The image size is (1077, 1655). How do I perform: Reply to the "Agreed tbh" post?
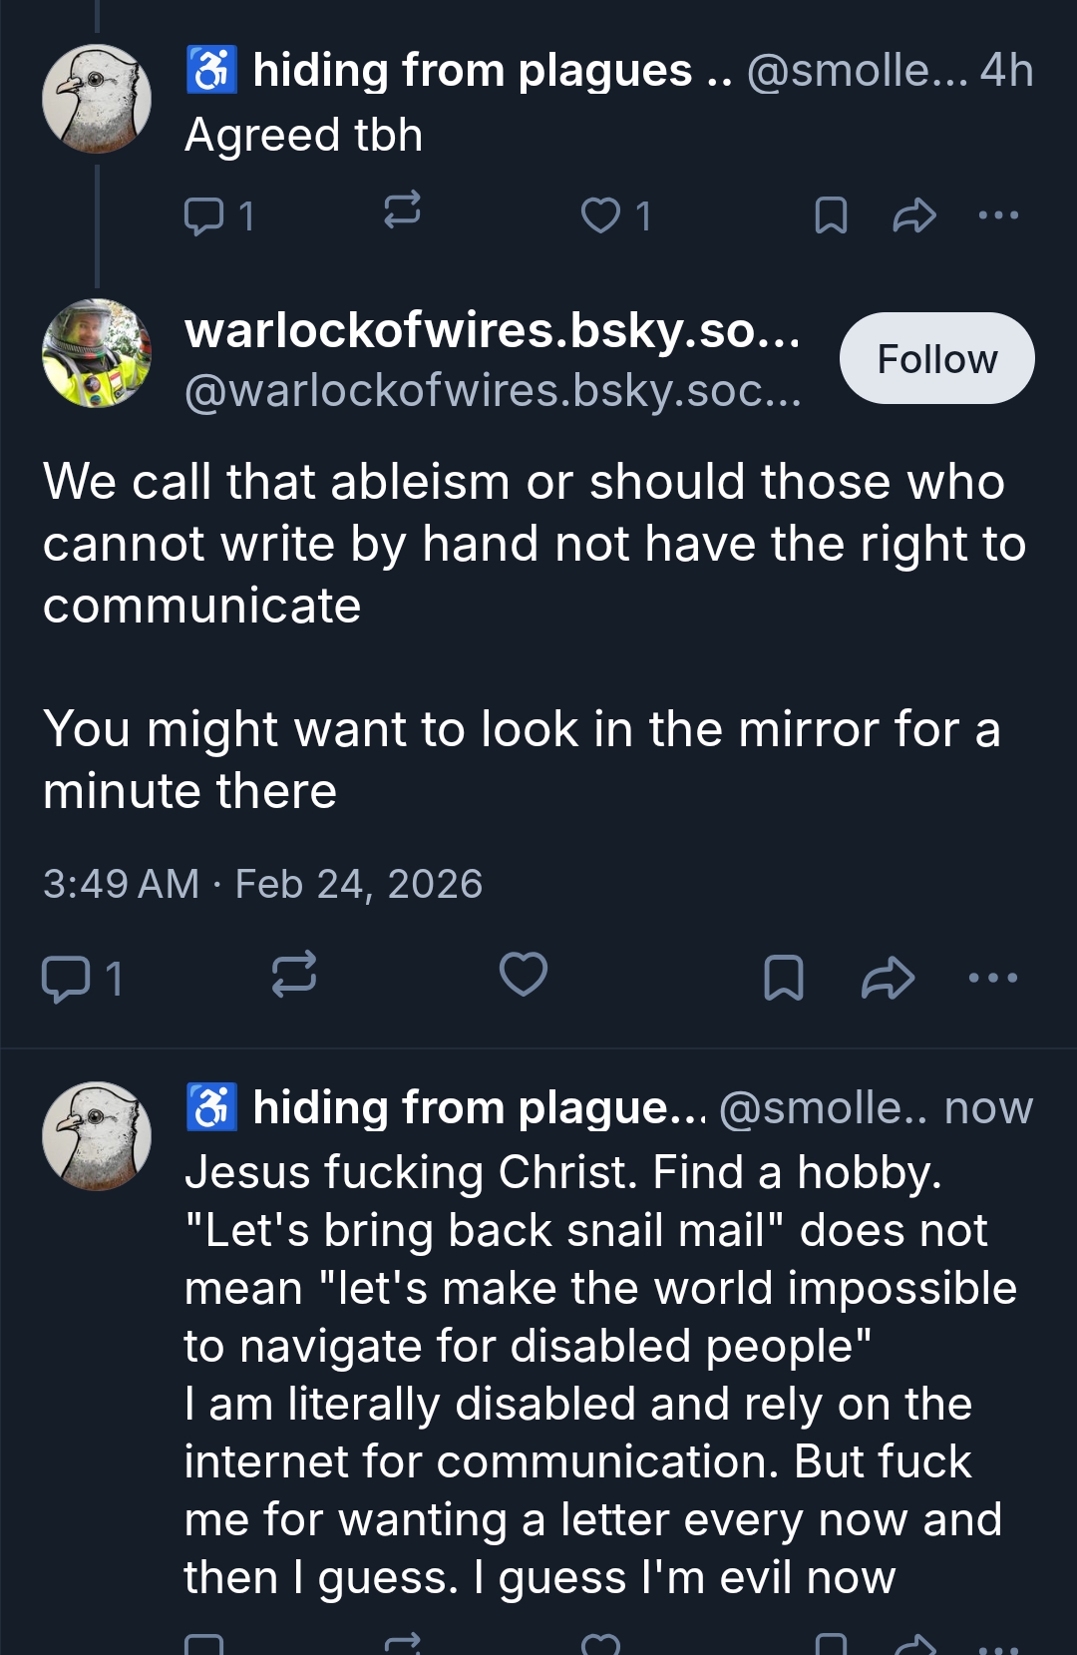[x=204, y=215]
